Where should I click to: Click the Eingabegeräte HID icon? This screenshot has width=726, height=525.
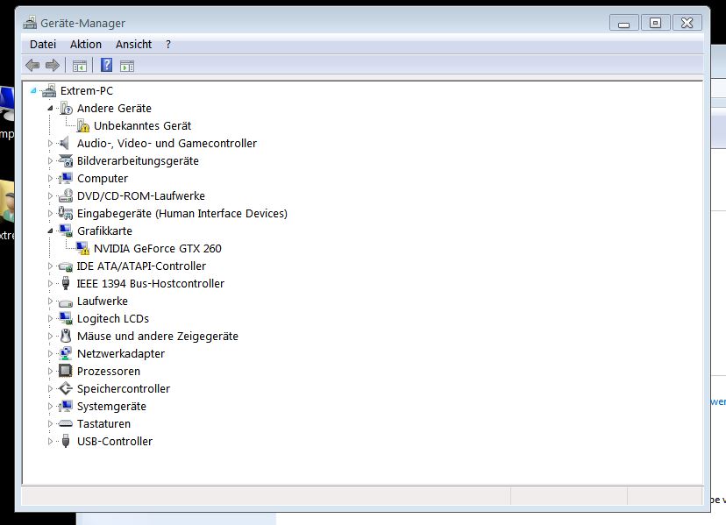tap(65, 214)
